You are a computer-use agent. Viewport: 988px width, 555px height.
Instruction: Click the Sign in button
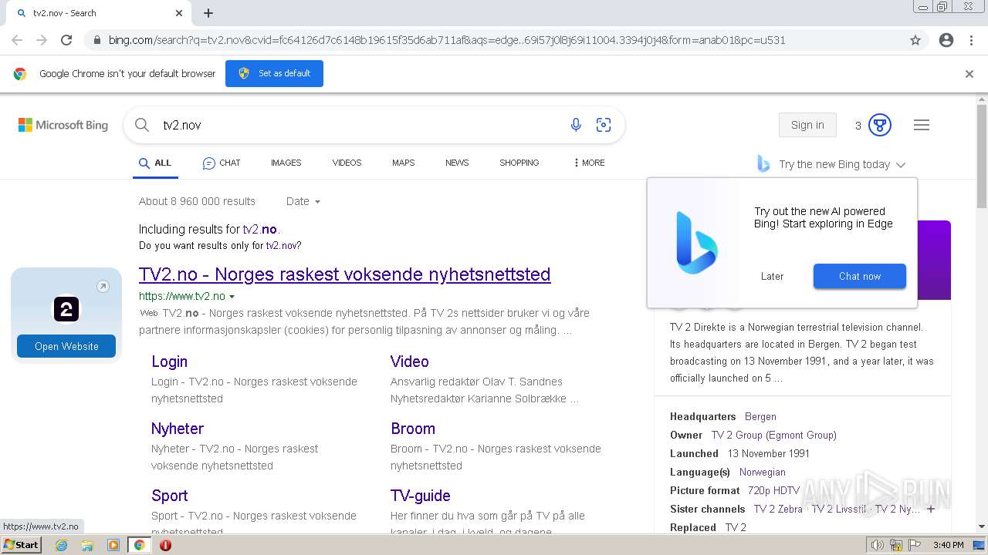click(x=807, y=125)
